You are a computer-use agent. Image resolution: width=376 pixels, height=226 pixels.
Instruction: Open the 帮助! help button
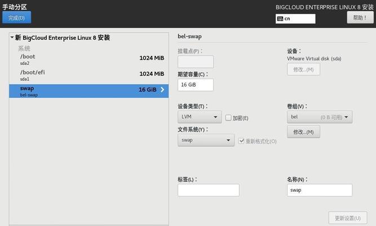pos(360,18)
